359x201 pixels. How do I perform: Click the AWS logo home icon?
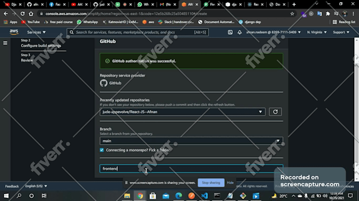[14, 32]
